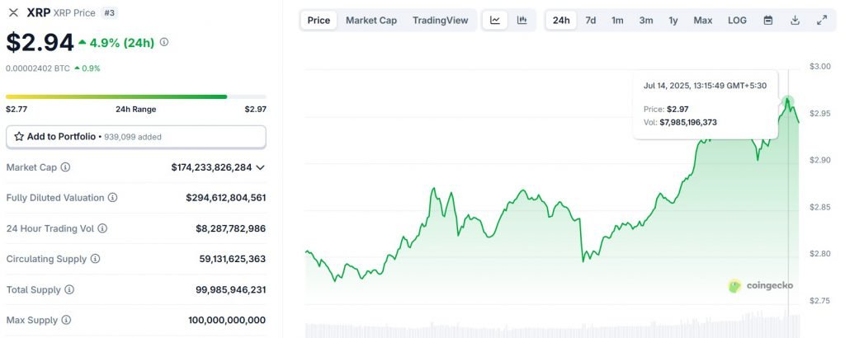Toggle the LOG scale option
This screenshot has height=338, width=845.
[737, 20]
